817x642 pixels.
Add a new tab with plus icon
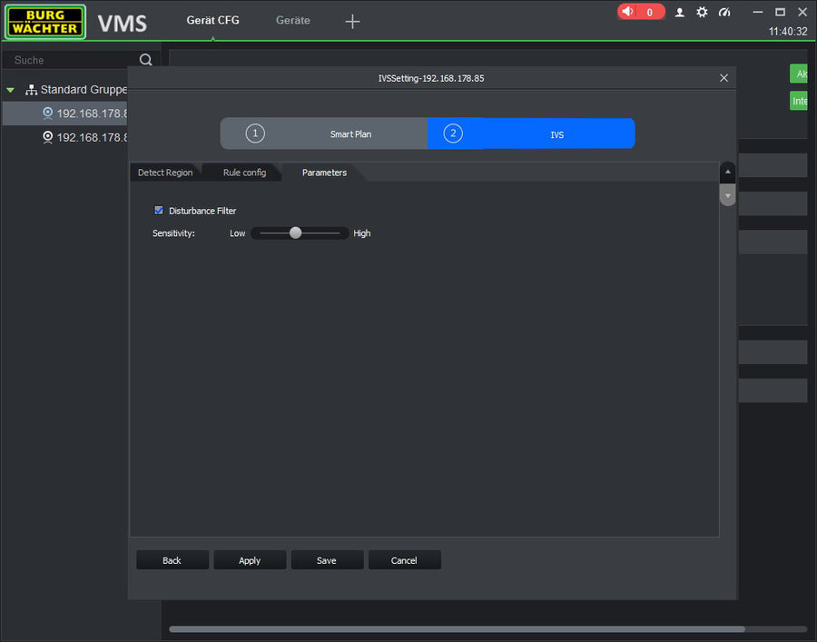353,22
